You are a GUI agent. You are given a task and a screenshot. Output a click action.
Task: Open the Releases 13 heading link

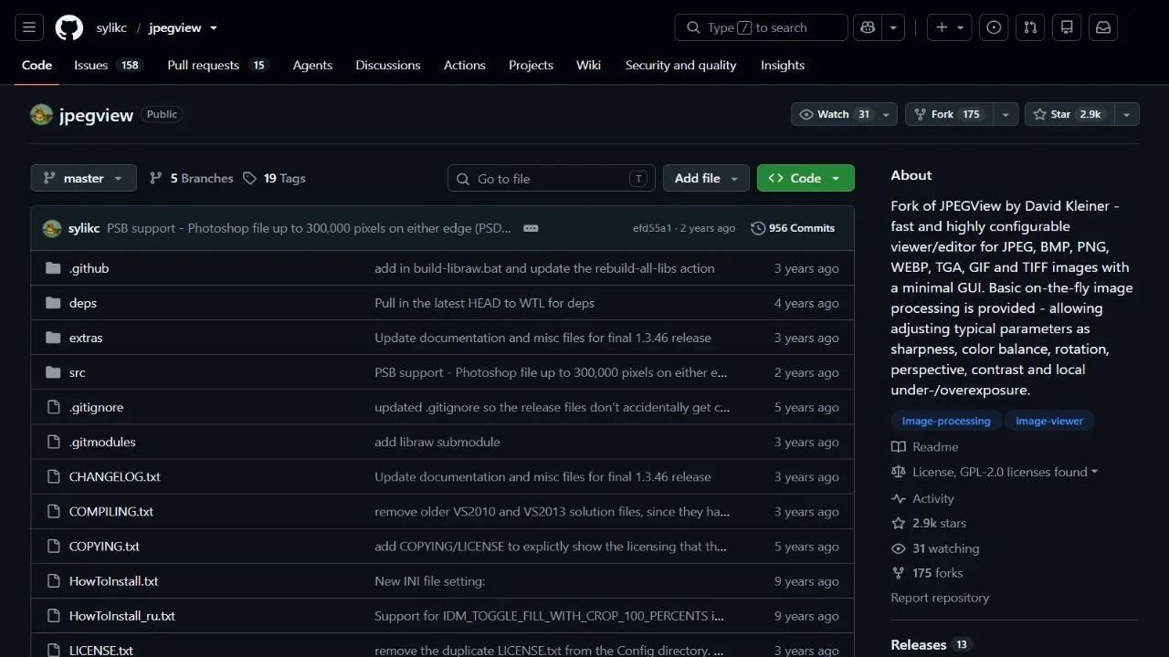[931, 644]
